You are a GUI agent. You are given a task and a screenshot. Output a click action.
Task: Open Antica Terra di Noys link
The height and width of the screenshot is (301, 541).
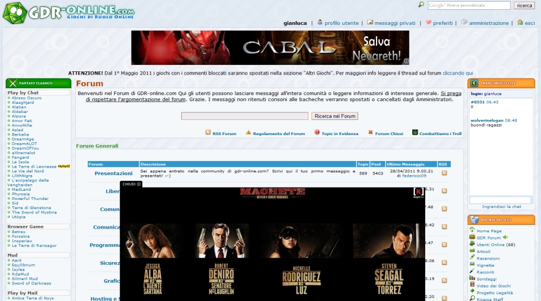(33, 298)
